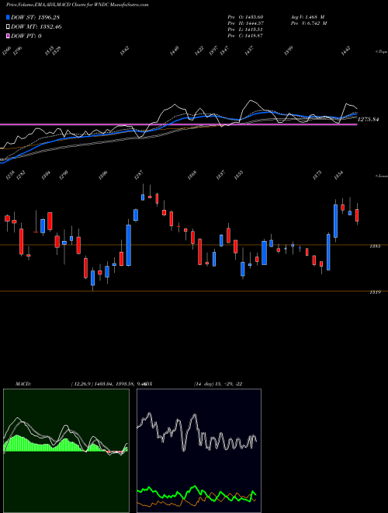Click the rightmost red candlestick
Image resolution: width=388 pixels, height=513 pixels.
click(357, 215)
